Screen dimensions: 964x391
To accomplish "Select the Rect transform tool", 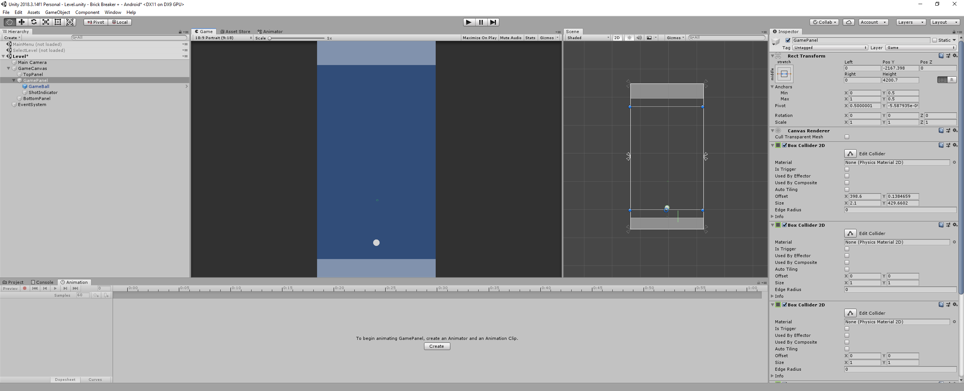I will click(x=58, y=22).
